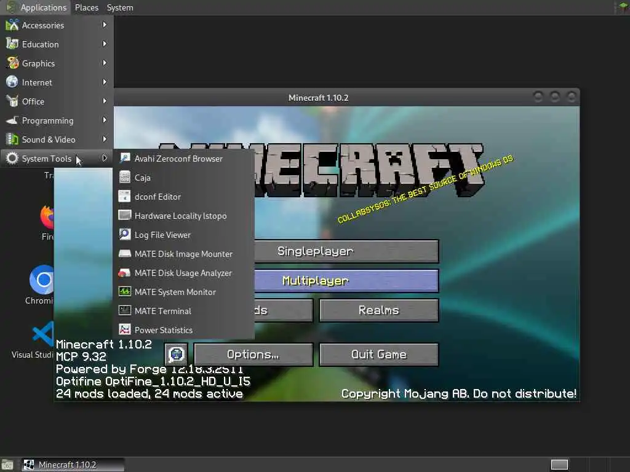Image resolution: width=630 pixels, height=472 pixels.
Task: Select MATE Disk Usage Analyzer entry
Action: coord(184,272)
